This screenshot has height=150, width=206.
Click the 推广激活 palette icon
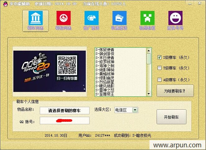point(92,18)
